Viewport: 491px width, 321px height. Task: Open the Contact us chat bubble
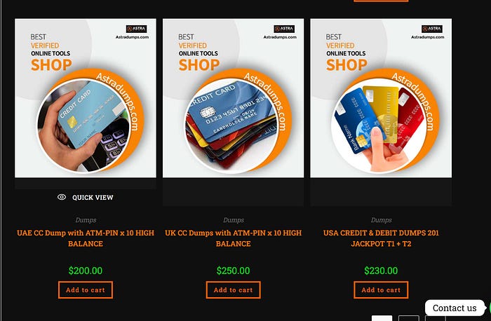(x=455, y=308)
